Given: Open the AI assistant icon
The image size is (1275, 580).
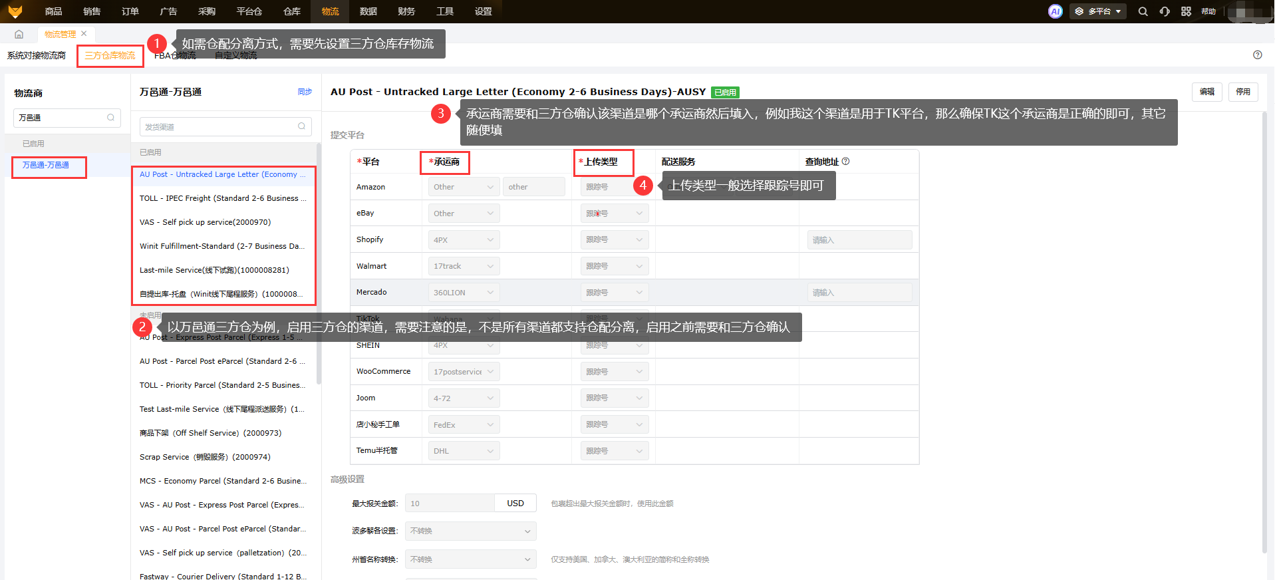Looking at the screenshot, I should [1055, 11].
